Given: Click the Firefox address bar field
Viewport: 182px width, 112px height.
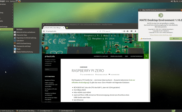Looking at the screenshot, I should [x=72, y=31].
